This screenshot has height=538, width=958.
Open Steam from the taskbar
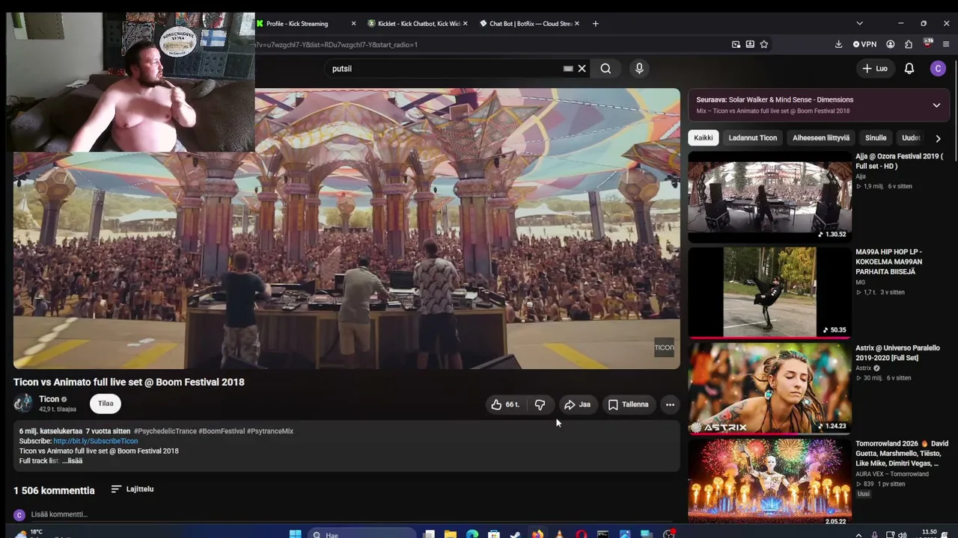(516, 534)
